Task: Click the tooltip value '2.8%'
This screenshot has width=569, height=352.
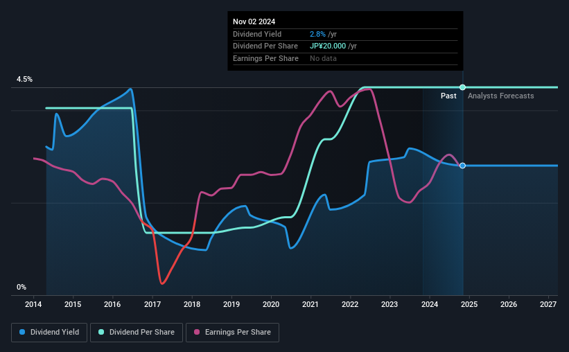Action: pyautogui.click(x=317, y=34)
